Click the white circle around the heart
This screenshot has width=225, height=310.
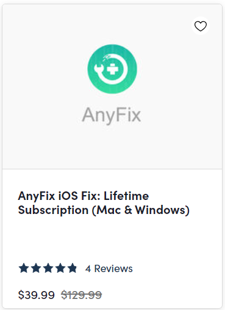201,26
